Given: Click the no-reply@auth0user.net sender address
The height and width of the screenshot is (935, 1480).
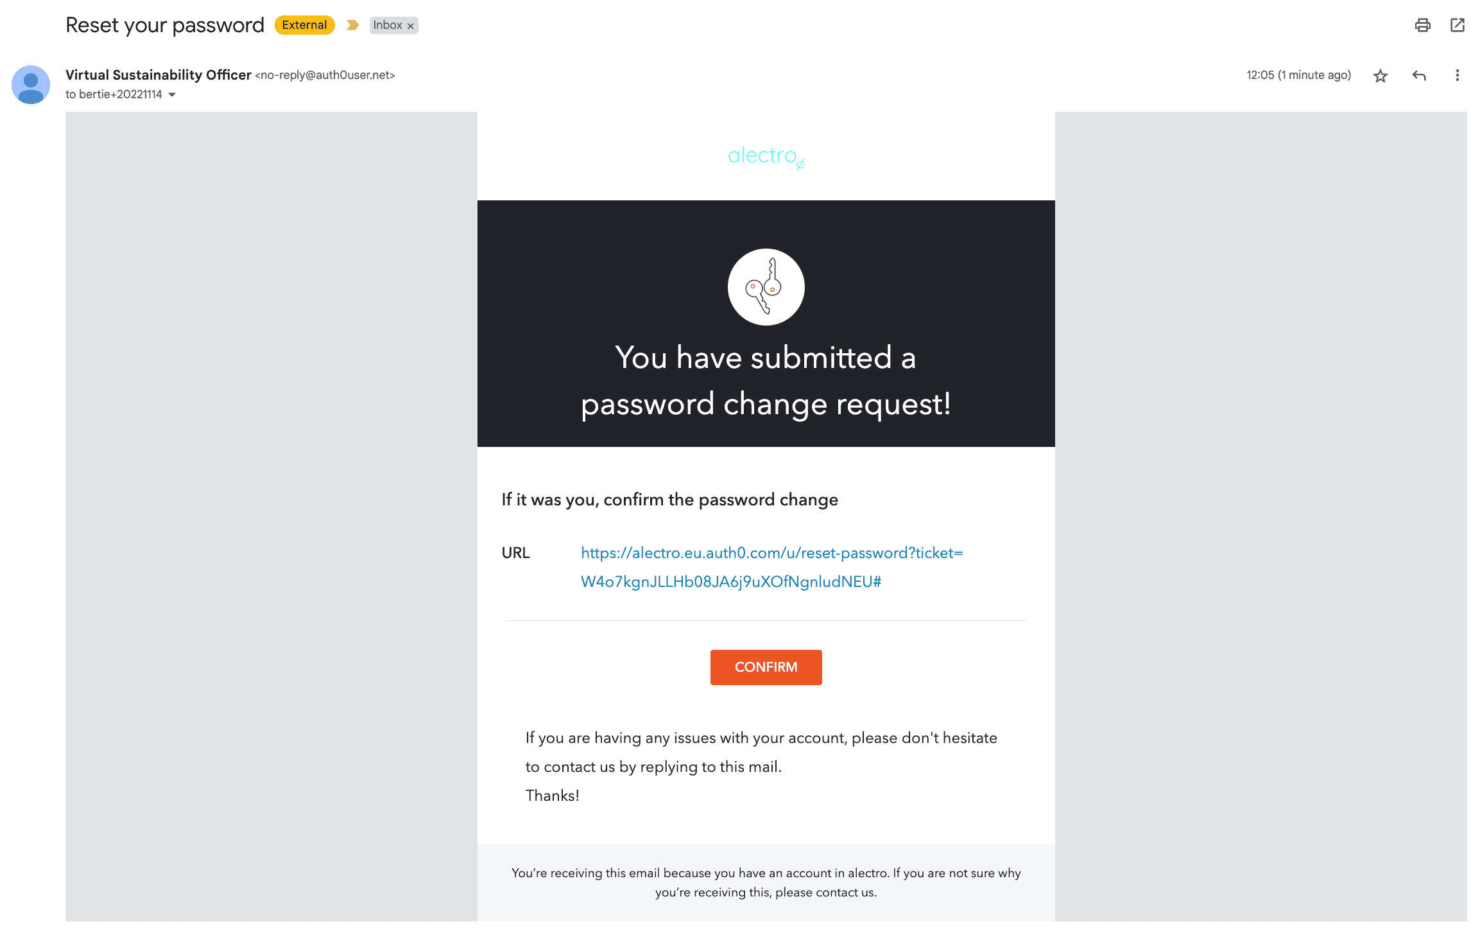Looking at the screenshot, I should [x=325, y=75].
